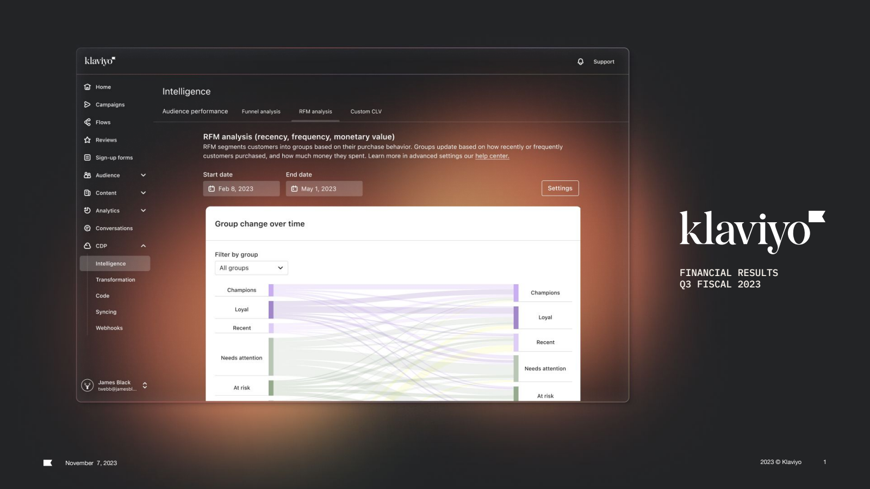The width and height of the screenshot is (870, 489).
Task: Click the Group change over time heading
Action: click(x=260, y=224)
